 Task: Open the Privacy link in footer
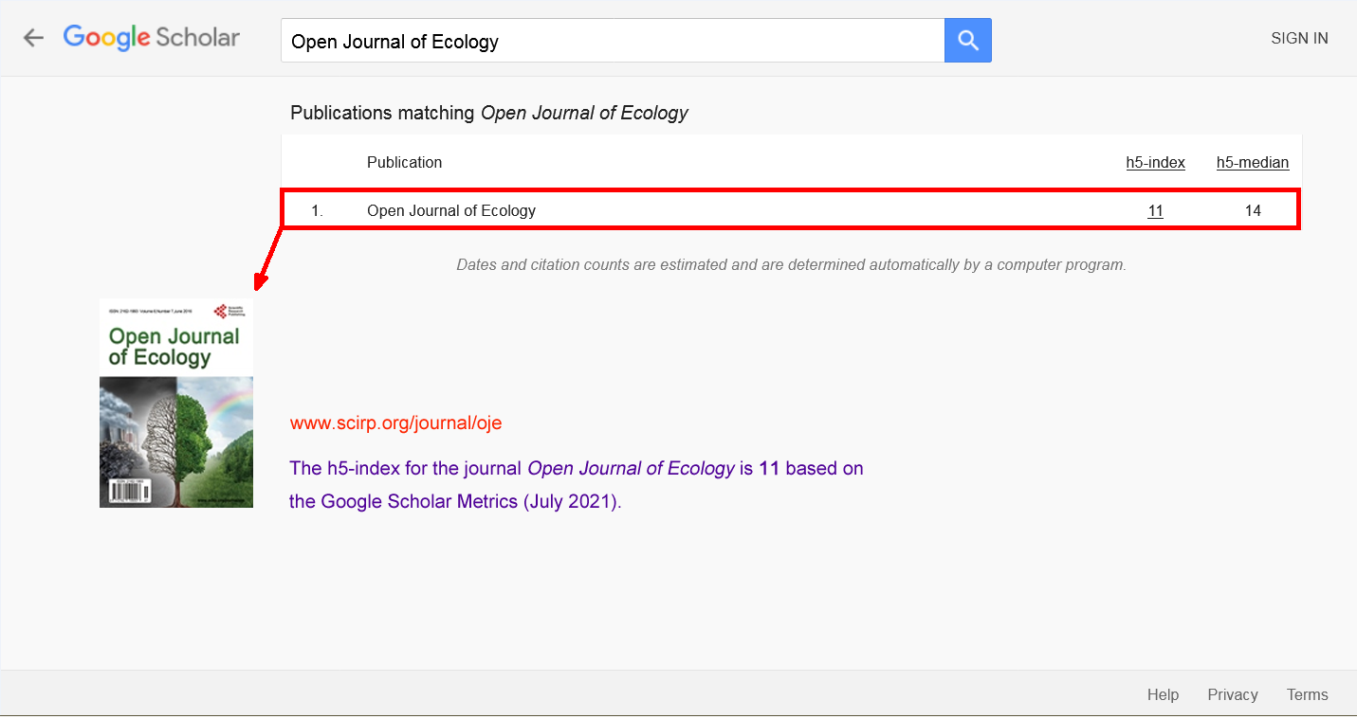pyautogui.click(x=1232, y=694)
